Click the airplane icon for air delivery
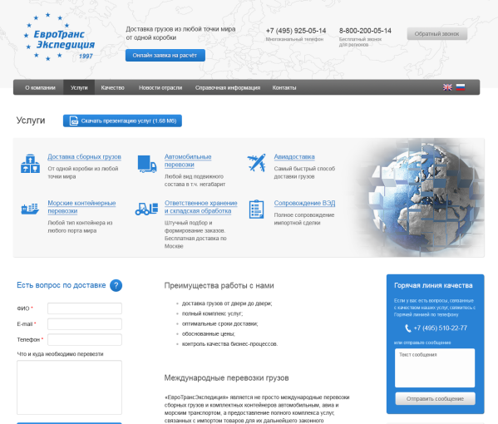498x424 pixels. point(256,163)
